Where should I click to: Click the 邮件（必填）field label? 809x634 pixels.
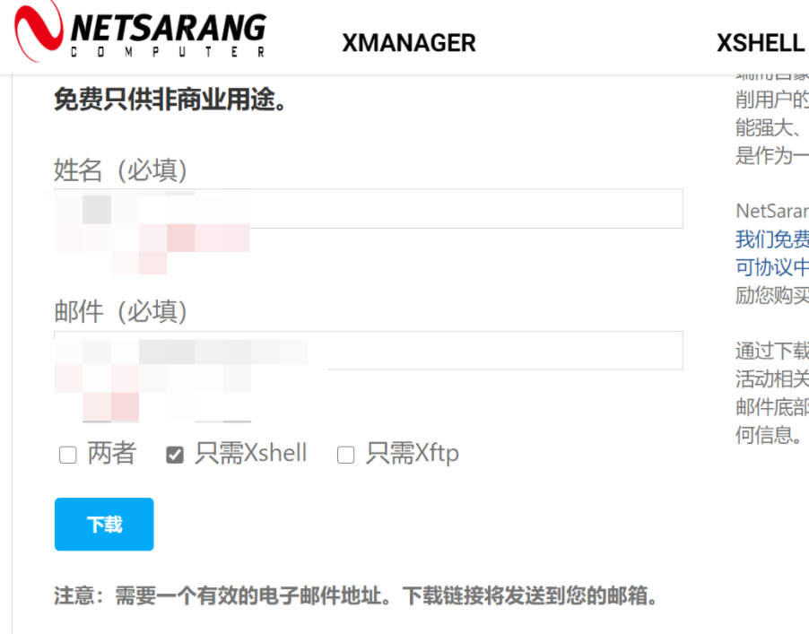point(120,311)
